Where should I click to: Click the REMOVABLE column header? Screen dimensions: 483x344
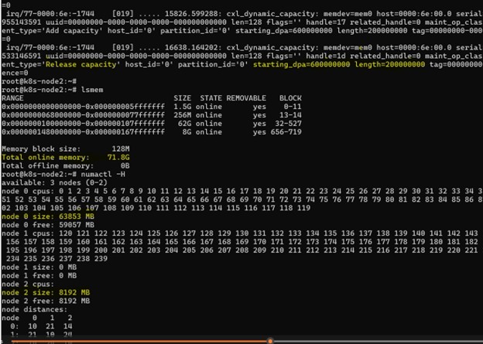[x=246, y=98]
